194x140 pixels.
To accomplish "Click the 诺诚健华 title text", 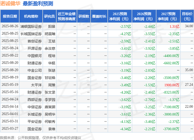I will pos(10,4).
